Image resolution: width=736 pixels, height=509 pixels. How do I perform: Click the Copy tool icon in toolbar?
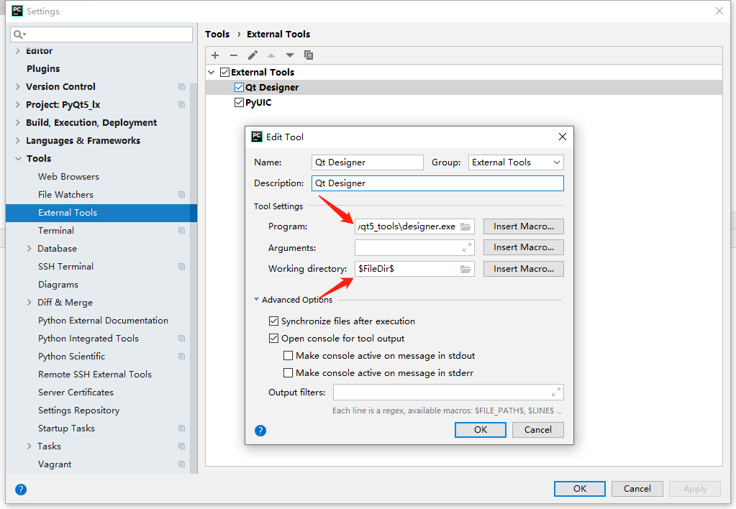[x=309, y=55]
